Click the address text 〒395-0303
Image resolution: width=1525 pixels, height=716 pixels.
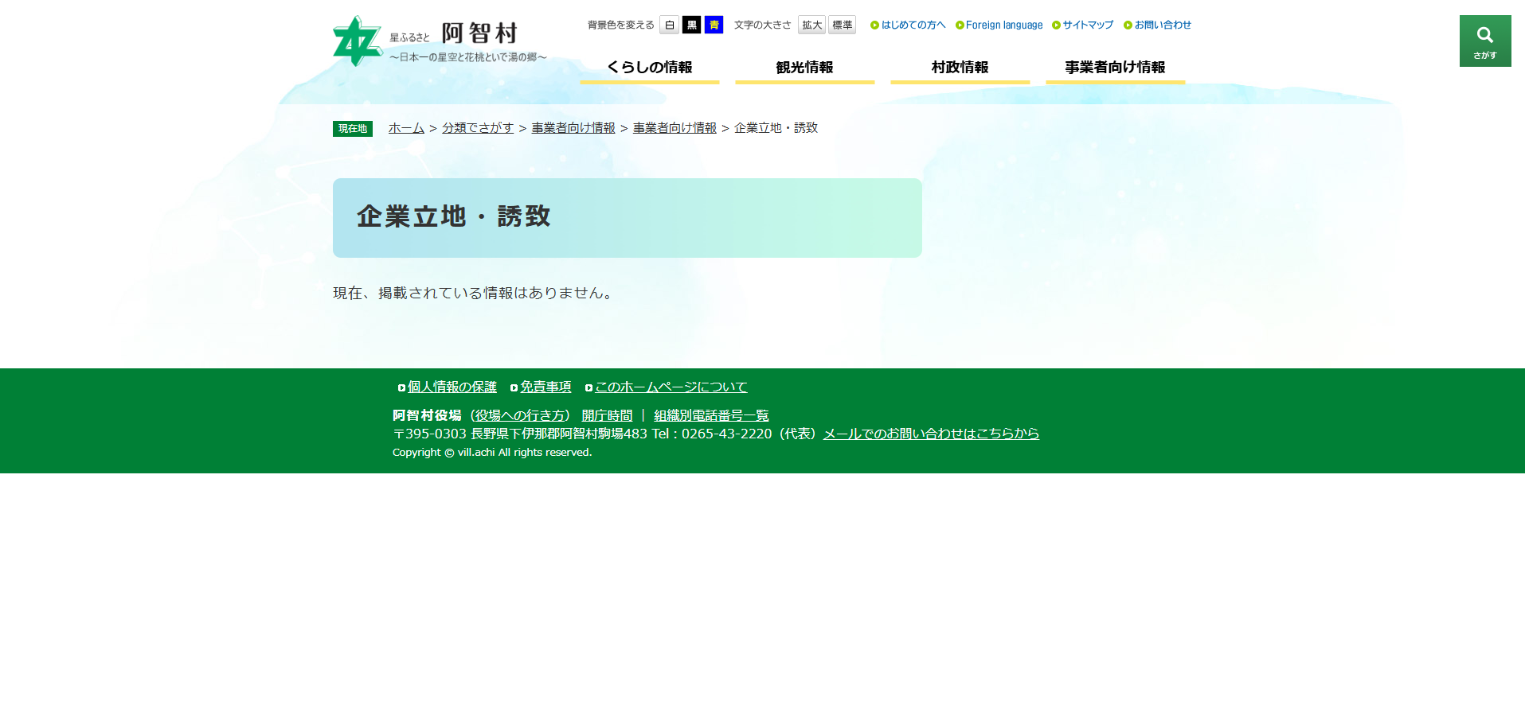pos(430,434)
